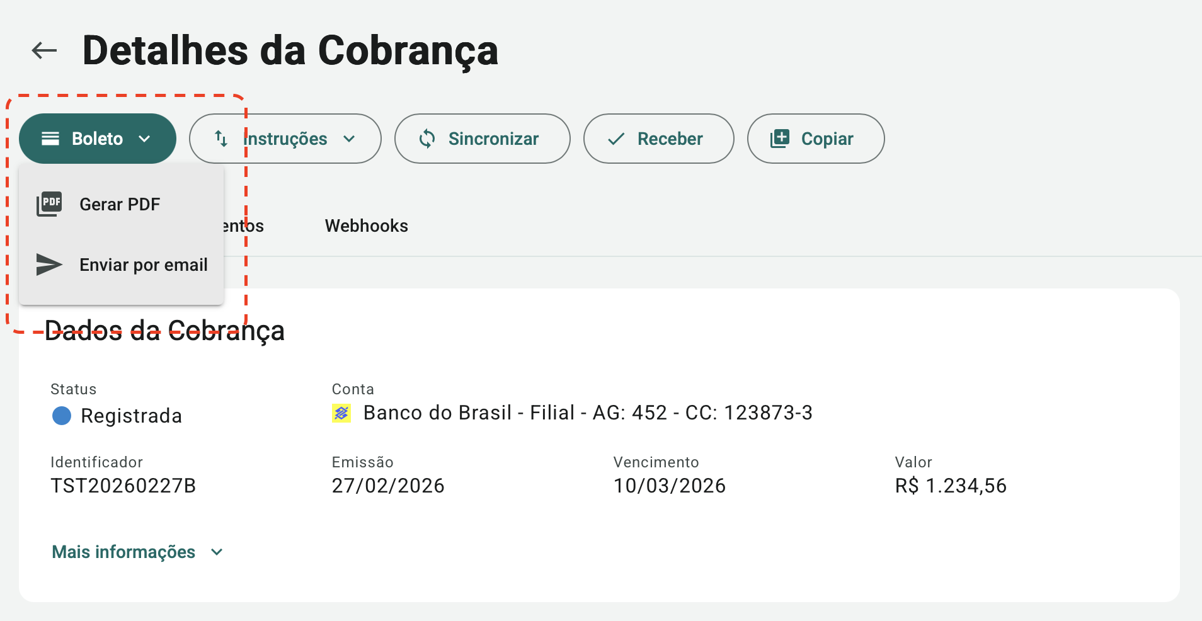Image resolution: width=1202 pixels, height=621 pixels.
Task: Open the Mais informações link
Action: pyautogui.click(x=123, y=552)
